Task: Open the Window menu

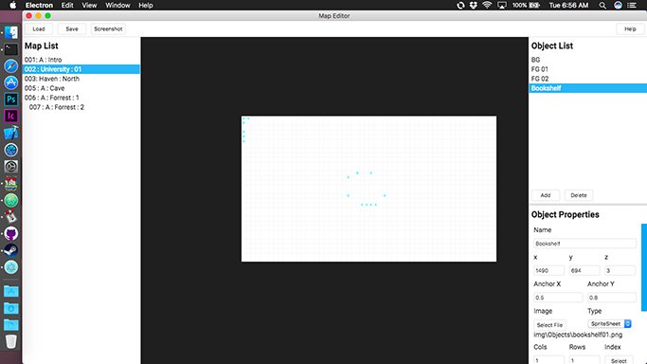Action: 117,5
